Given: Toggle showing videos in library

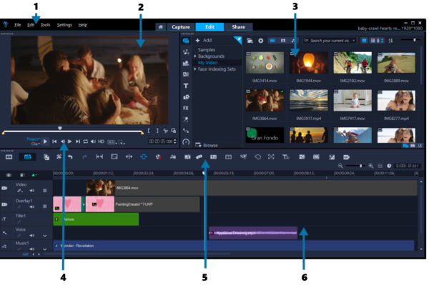Looking at the screenshot, I should pos(272,41).
